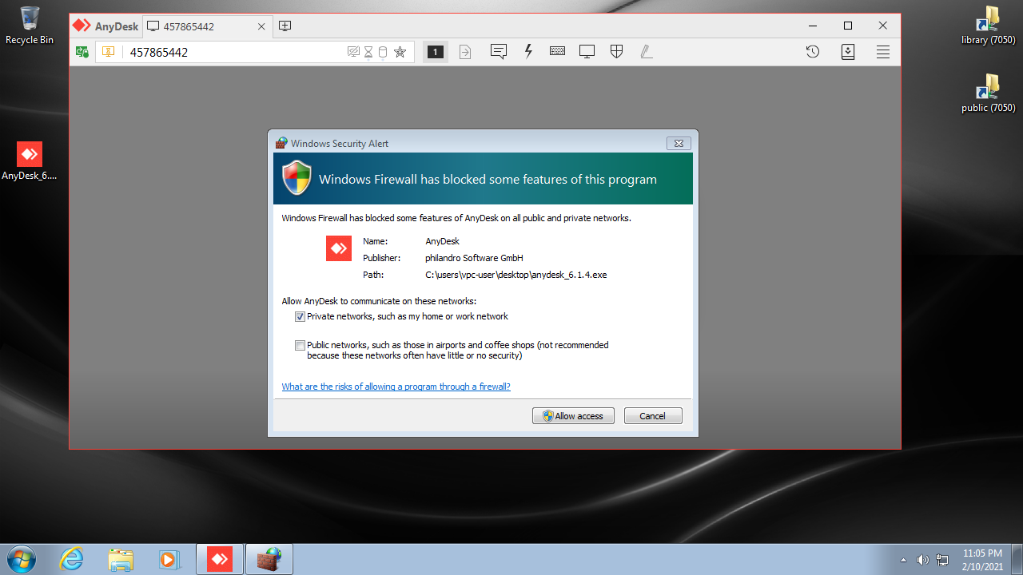This screenshot has height=575, width=1023.
Task: Open Windows Firewall taskbar icon
Action: (x=269, y=559)
